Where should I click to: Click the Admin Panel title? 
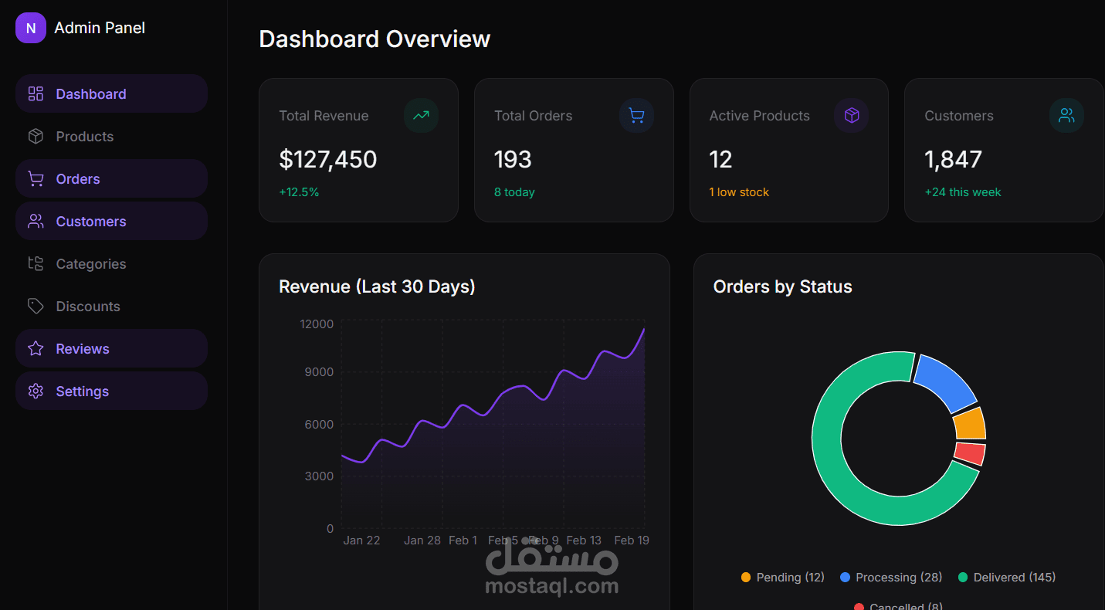[100, 28]
